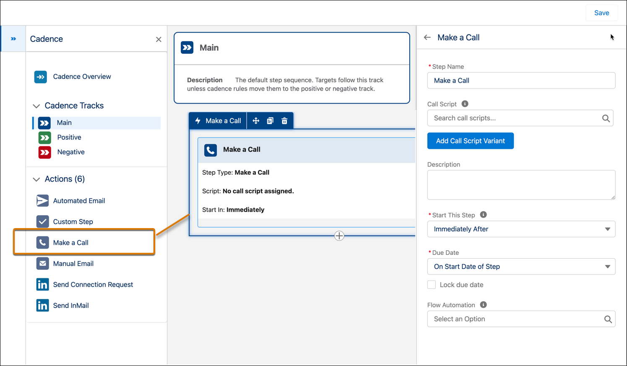The width and height of the screenshot is (627, 366).
Task: Select the Negative track icon
Action: click(44, 152)
